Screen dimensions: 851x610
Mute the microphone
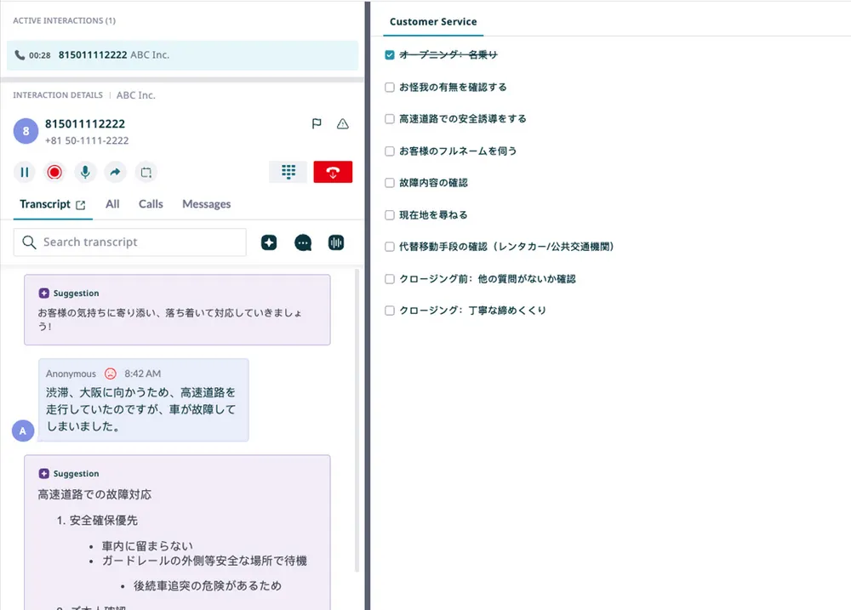click(x=85, y=173)
